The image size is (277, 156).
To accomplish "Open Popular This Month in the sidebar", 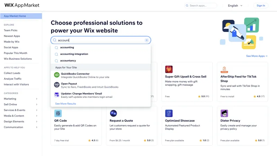I will click(16, 53).
